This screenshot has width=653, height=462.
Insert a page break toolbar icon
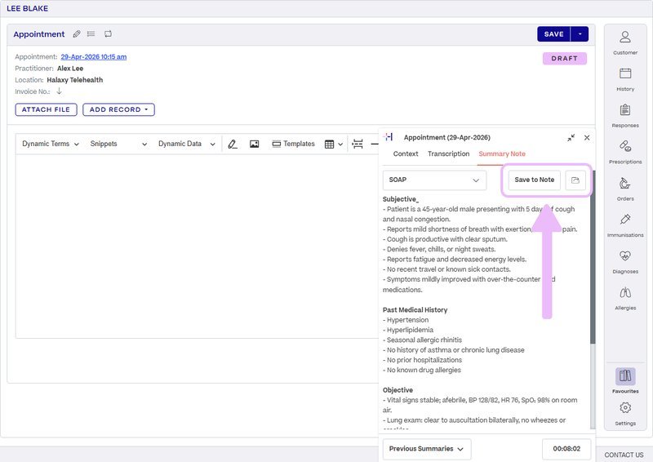click(x=358, y=144)
